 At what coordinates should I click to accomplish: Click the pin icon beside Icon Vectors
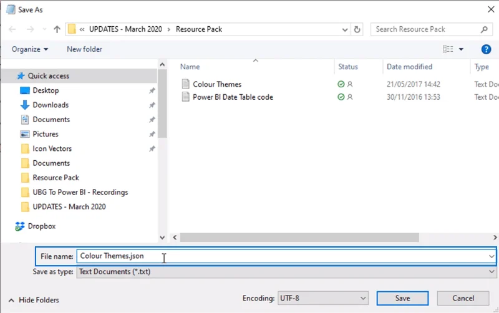pyautogui.click(x=152, y=148)
